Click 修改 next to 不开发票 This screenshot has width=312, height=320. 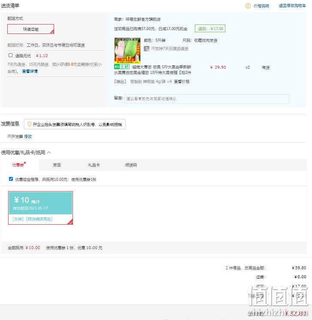coord(28,136)
